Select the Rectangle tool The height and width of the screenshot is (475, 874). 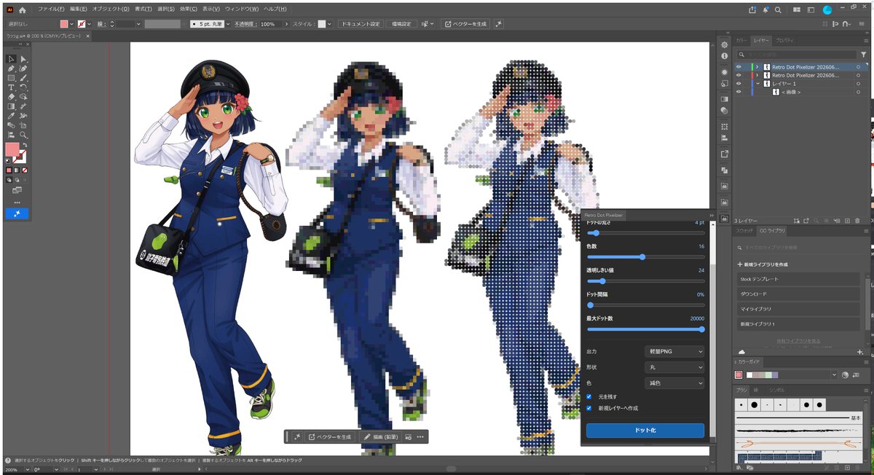pos(11,78)
